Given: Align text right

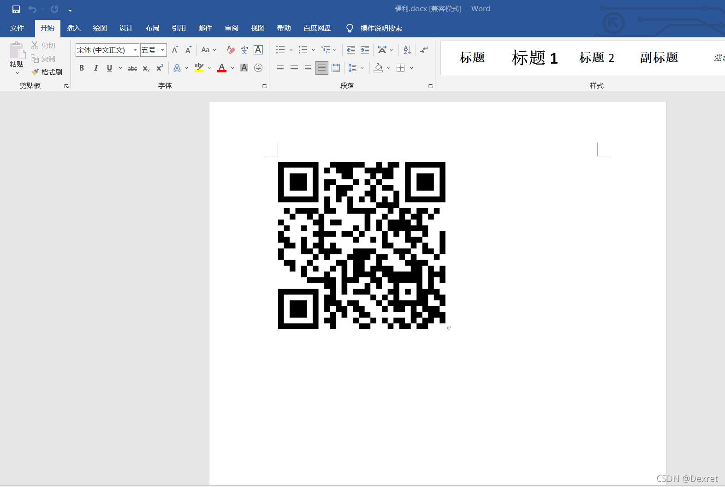Looking at the screenshot, I should pyautogui.click(x=308, y=68).
